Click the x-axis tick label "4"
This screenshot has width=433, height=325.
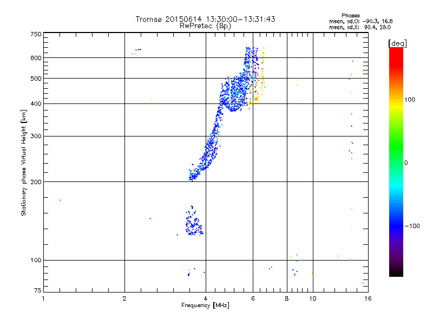[206, 298]
